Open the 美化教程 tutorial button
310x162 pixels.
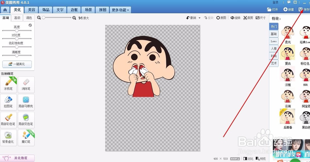tap(17, 158)
